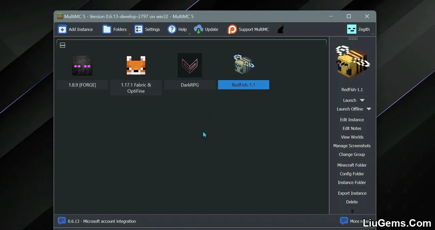Click the black cat icon
Viewport: 435px width, 230px height.
pyautogui.click(x=281, y=29)
